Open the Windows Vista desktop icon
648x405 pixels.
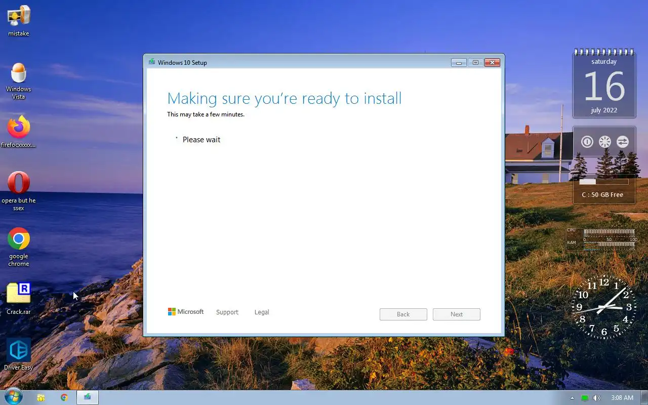[x=19, y=81]
